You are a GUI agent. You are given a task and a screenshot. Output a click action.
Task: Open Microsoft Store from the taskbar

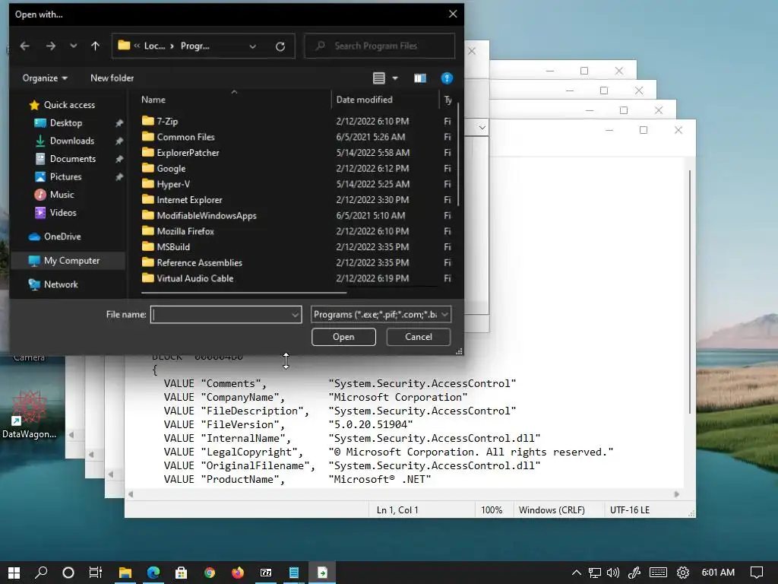click(x=181, y=573)
